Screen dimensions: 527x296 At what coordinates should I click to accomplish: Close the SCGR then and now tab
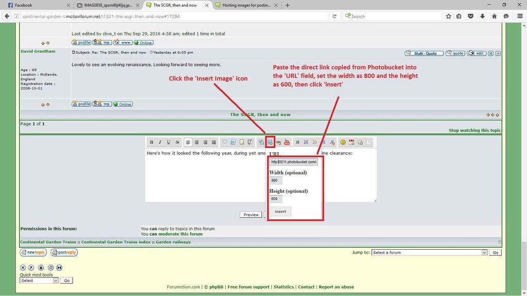(x=207, y=5)
